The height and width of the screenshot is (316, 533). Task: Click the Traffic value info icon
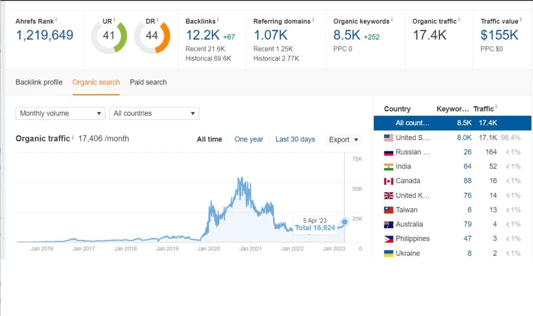point(521,20)
